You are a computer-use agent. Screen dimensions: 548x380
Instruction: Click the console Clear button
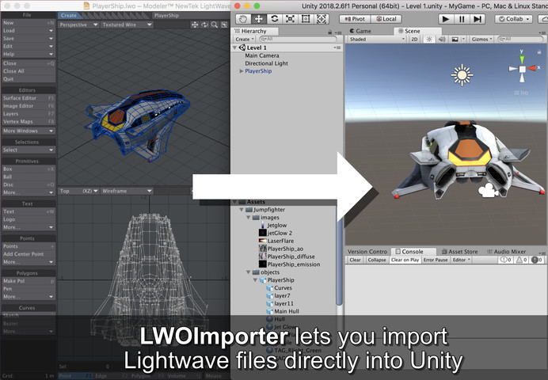(x=355, y=260)
